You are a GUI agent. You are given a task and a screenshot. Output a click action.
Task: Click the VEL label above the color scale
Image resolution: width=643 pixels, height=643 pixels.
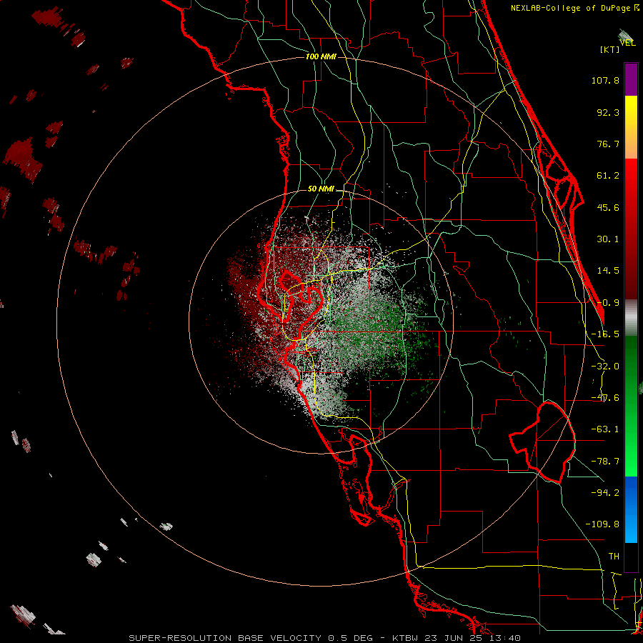click(x=628, y=43)
